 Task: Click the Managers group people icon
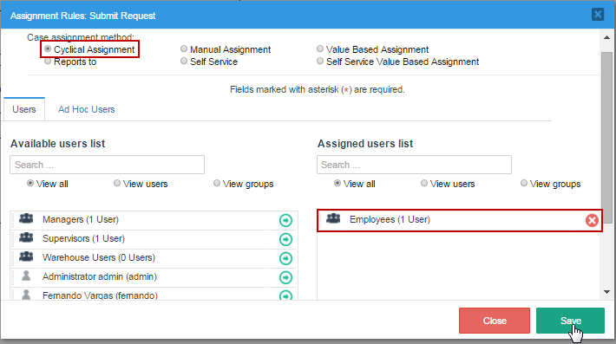[26, 218]
